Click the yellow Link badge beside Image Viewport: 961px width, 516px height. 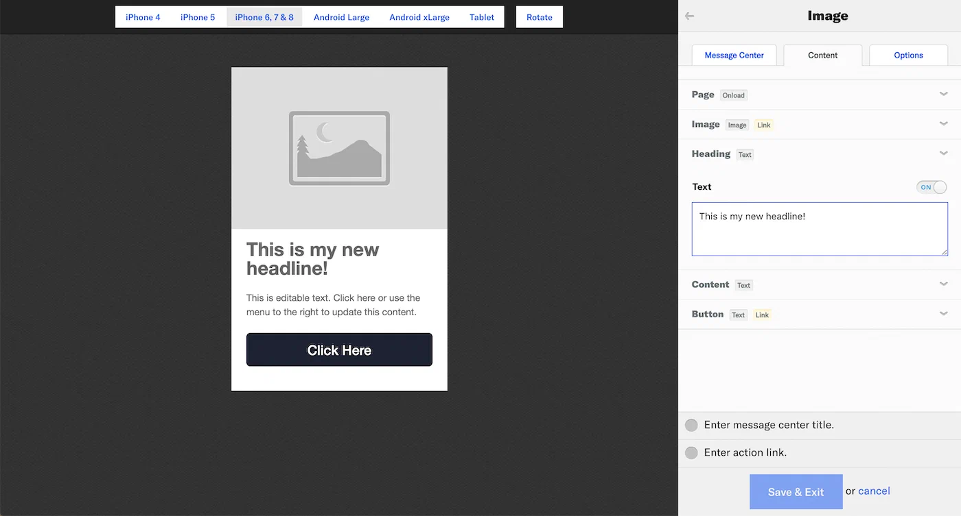pyautogui.click(x=764, y=125)
